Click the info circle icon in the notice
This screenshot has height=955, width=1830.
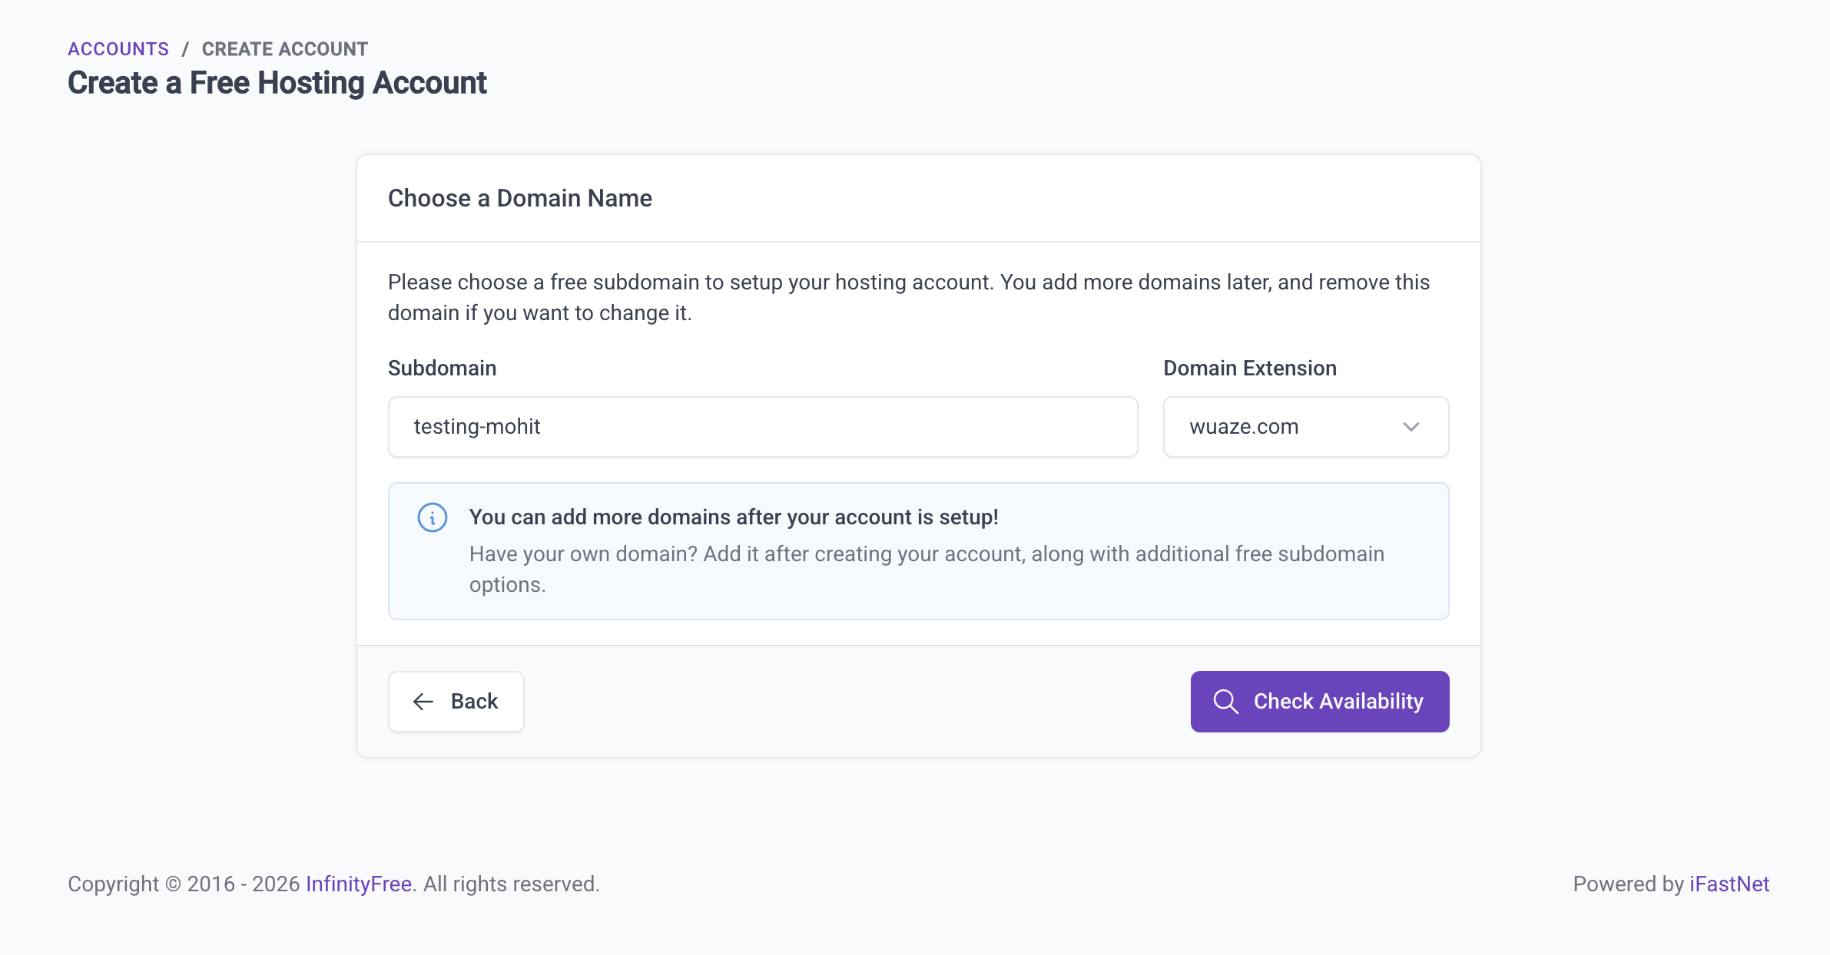pos(433,517)
